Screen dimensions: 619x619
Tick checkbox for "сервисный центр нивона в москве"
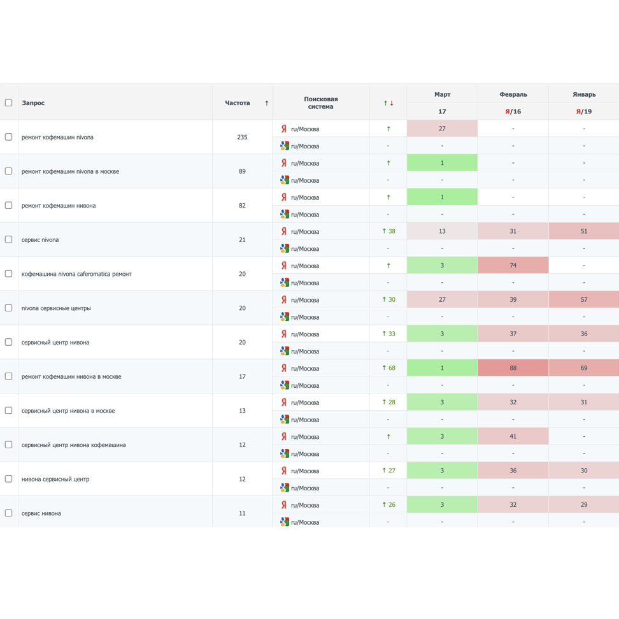click(8, 411)
